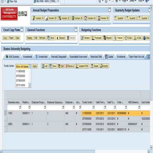Click the Data function button

click(146, 38)
